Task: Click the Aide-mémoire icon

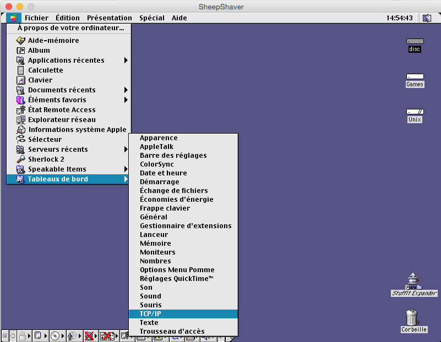Action: click(x=20, y=41)
